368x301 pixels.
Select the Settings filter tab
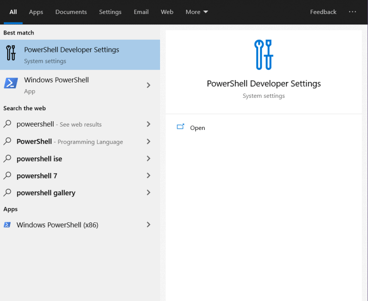(110, 12)
